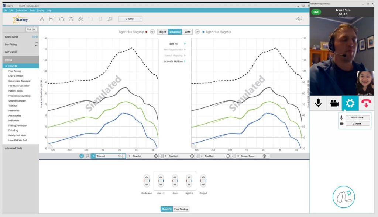Click the printer icon in toolbar
This screenshot has width=378, height=217.
click(81, 19)
